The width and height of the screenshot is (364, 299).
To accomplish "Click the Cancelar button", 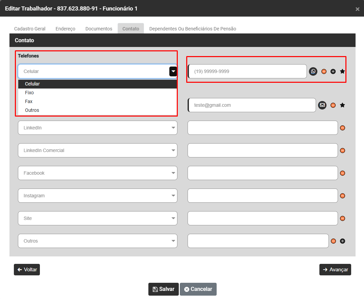I will pyautogui.click(x=198, y=289).
